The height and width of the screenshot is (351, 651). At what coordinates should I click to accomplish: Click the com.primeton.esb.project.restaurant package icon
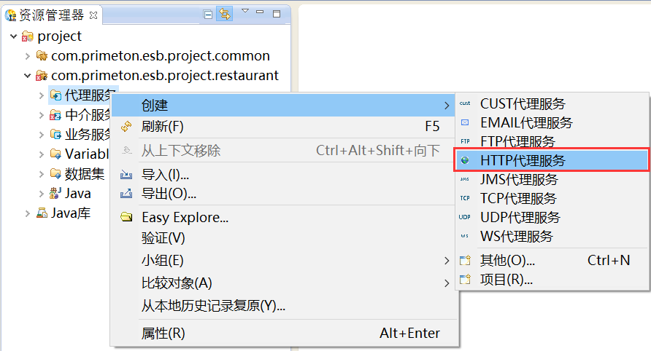click(42, 76)
